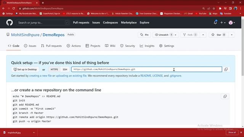Copy the command line snippet
244x137 pixels.
[225, 96]
